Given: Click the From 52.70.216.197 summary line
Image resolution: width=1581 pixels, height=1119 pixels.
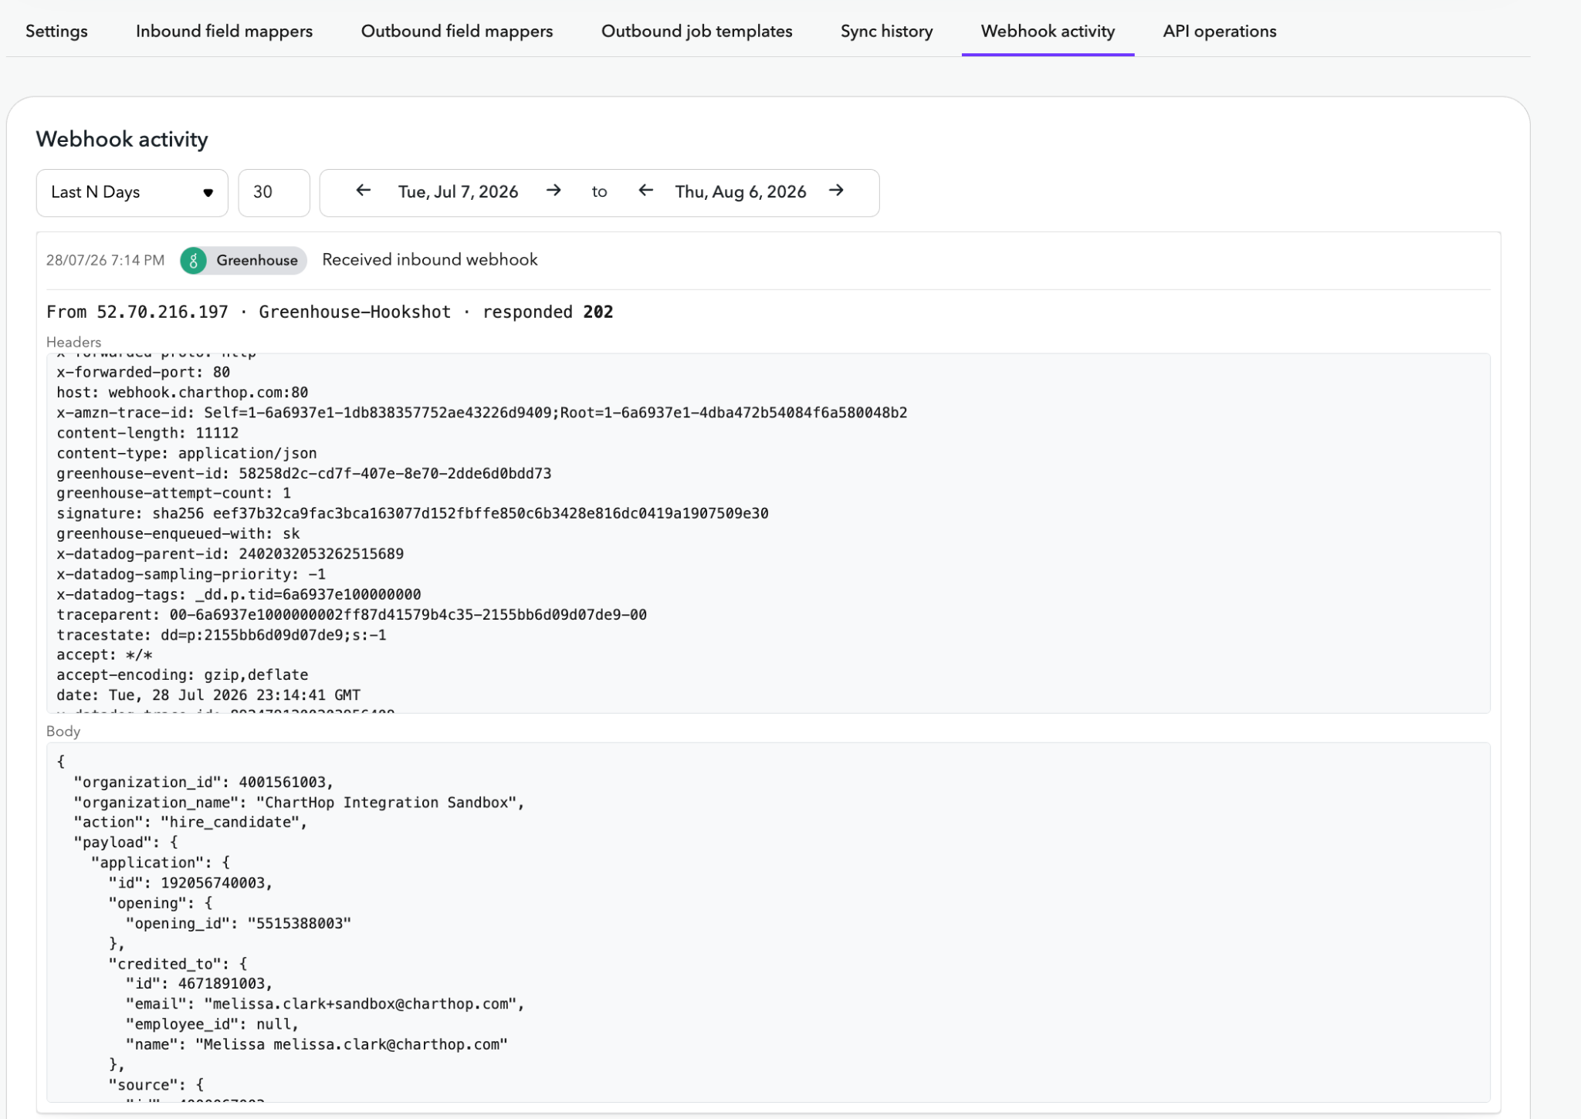Looking at the screenshot, I should point(330,312).
